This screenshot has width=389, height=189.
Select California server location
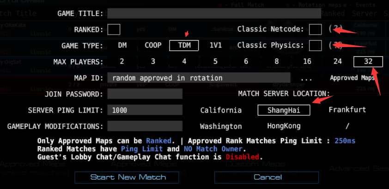(x=221, y=110)
